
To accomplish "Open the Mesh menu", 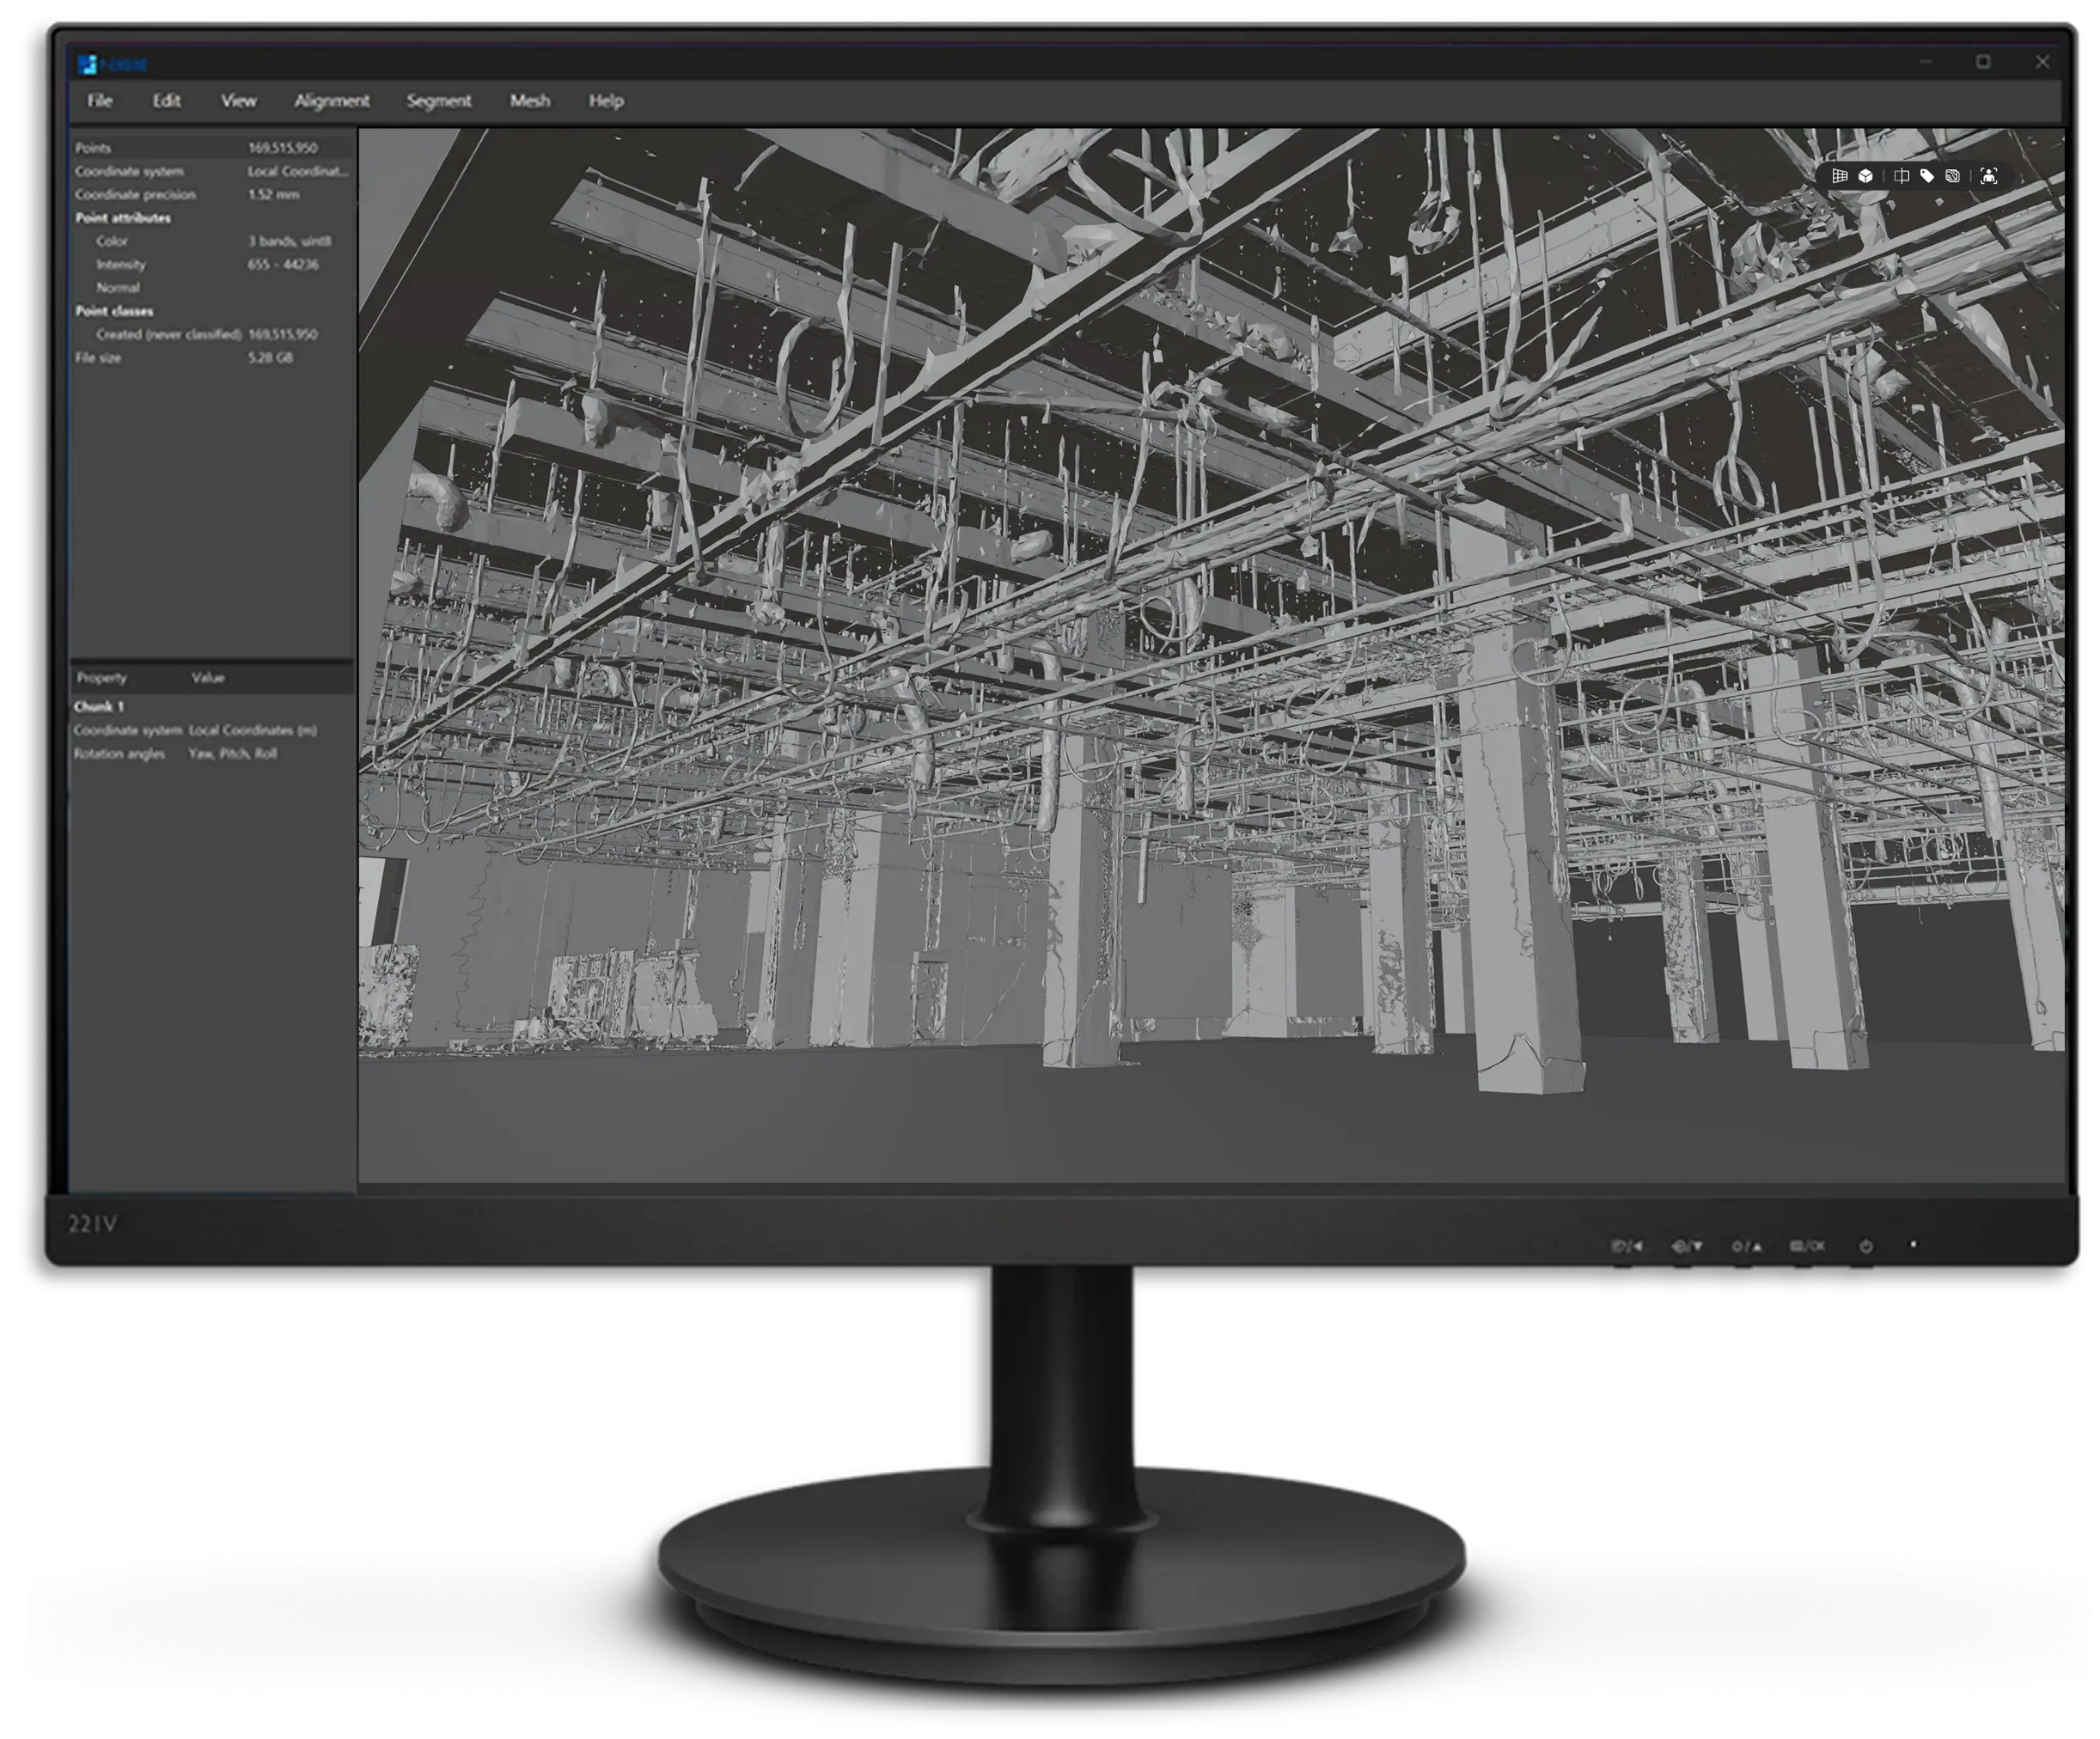I will click(530, 101).
